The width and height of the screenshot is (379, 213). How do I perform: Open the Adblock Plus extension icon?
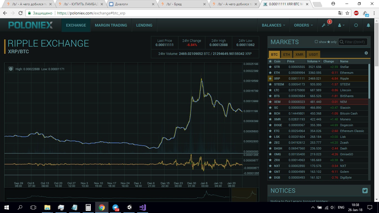(x=356, y=13)
